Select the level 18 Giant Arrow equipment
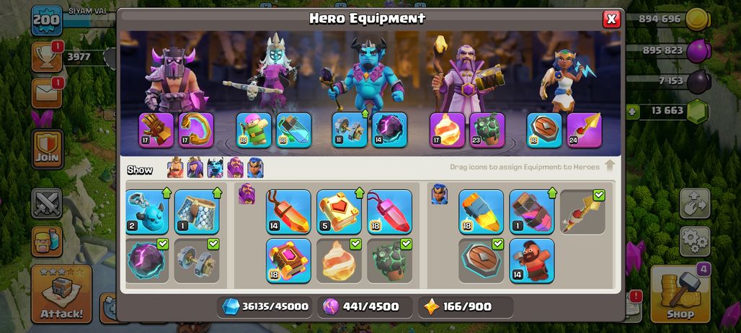 click(481, 211)
